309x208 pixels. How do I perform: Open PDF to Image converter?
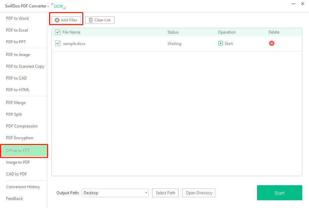point(18,54)
